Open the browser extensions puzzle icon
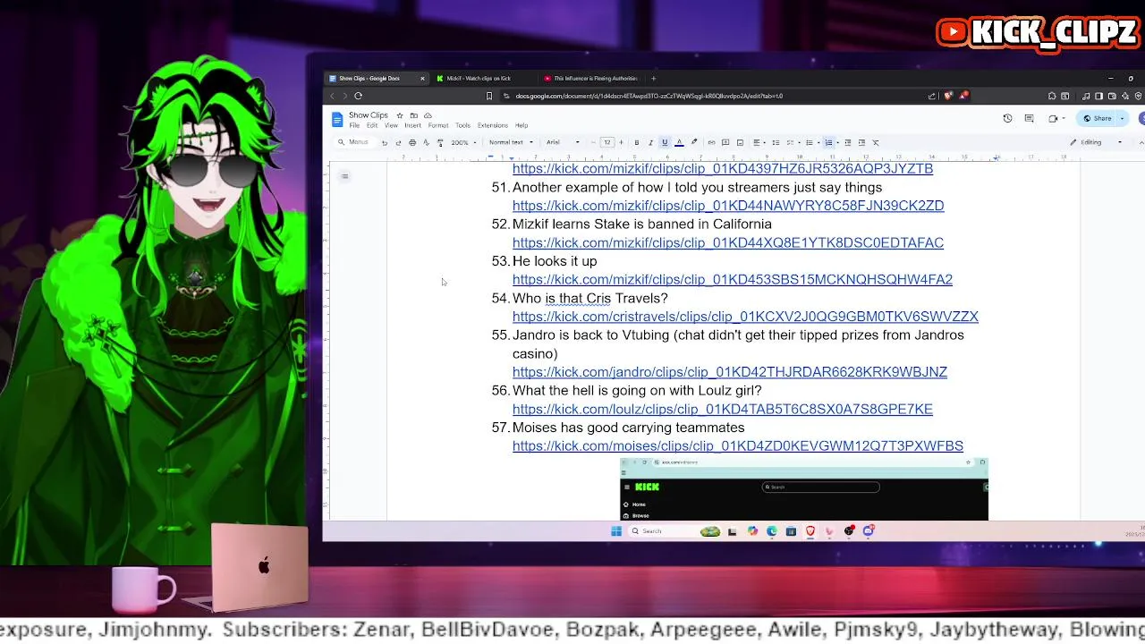The image size is (1145, 644). (1052, 96)
